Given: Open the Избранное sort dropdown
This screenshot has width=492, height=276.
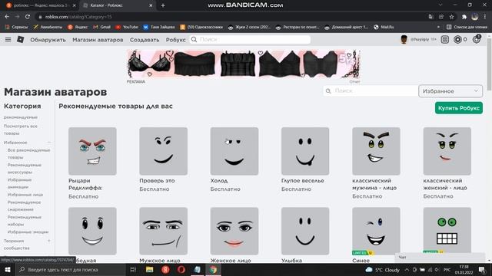Looking at the screenshot, I should (x=450, y=91).
